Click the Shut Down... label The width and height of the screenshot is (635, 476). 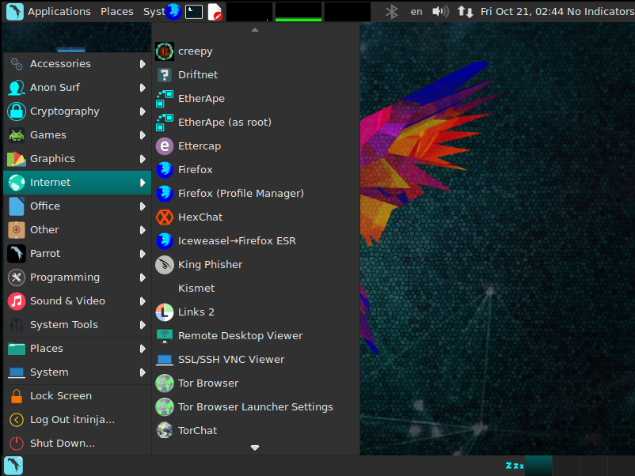63,444
